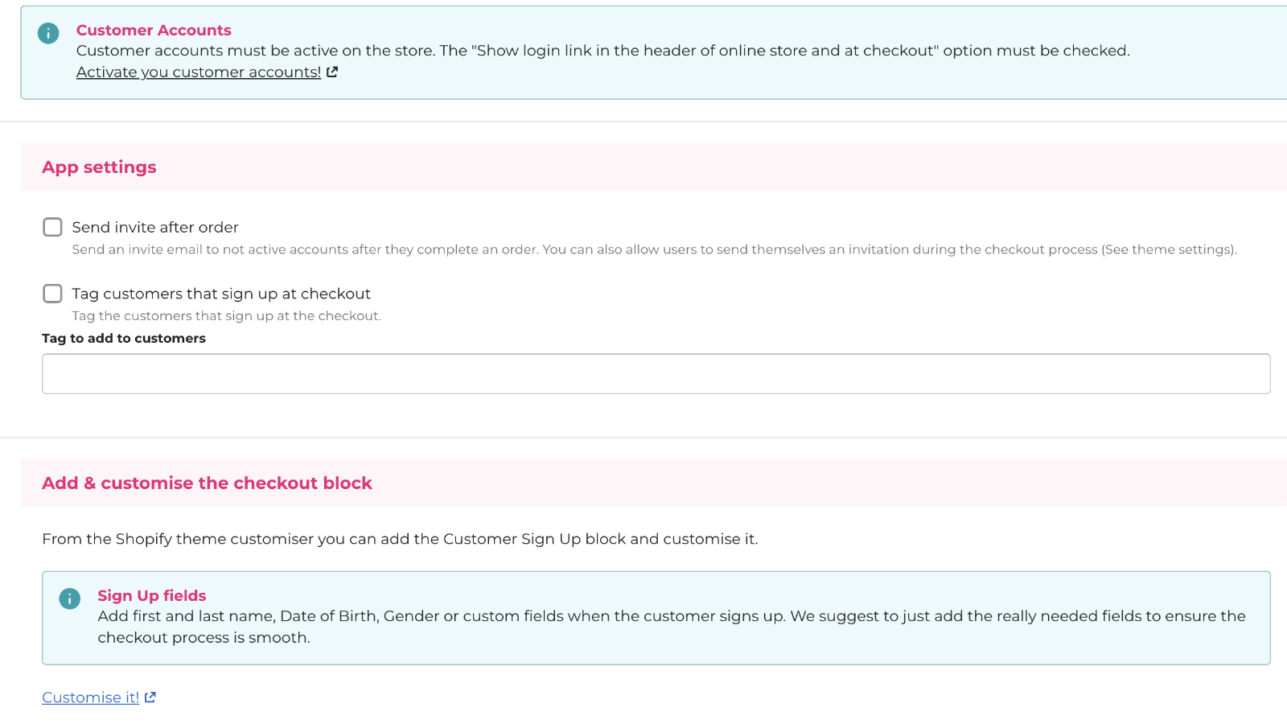Click "Tag customers that sign up at checkout" label

coord(221,294)
